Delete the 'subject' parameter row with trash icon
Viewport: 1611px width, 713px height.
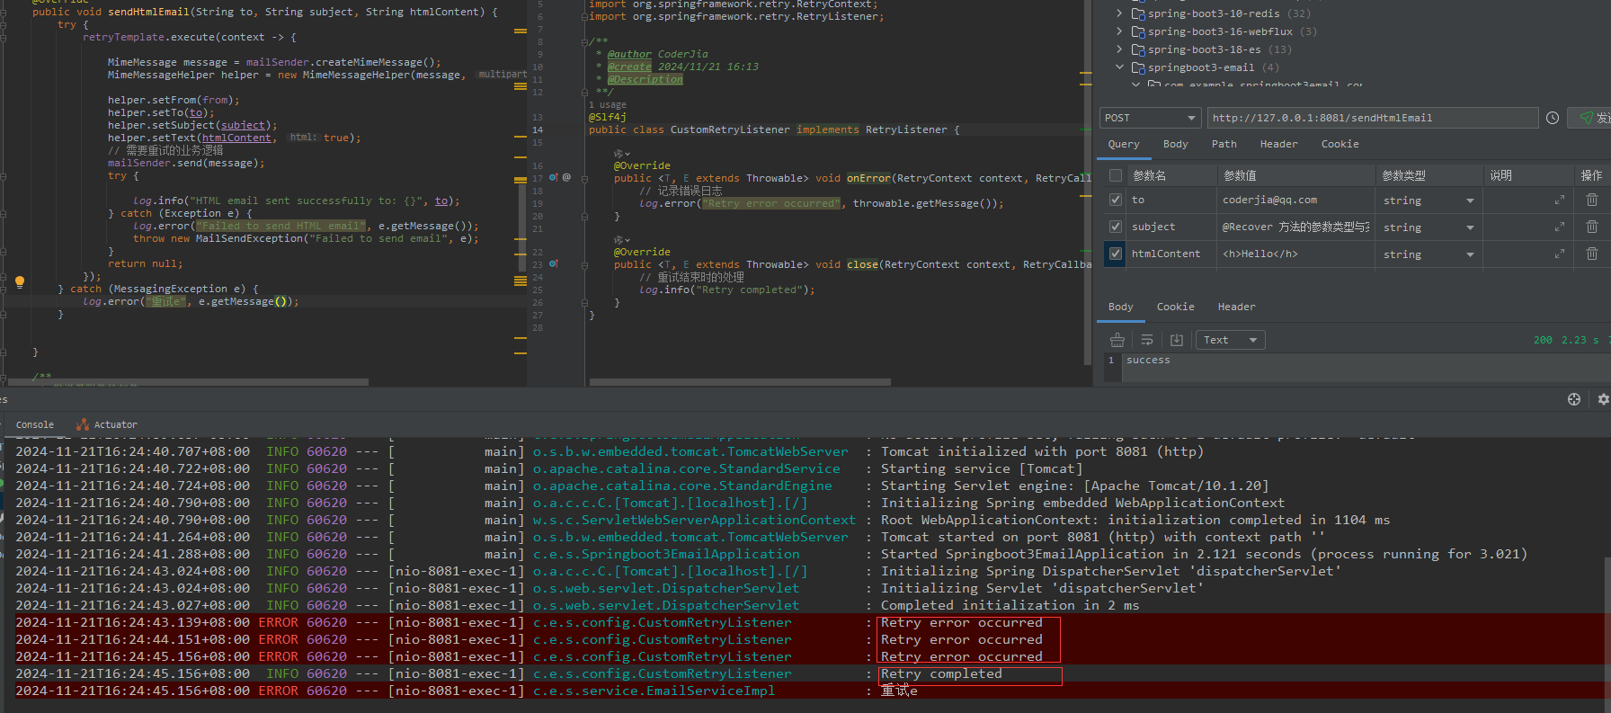pos(1592,227)
